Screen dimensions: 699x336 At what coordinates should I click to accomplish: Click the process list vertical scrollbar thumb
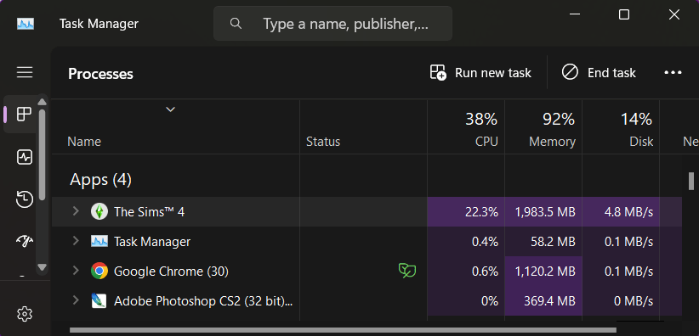pos(691,182)
